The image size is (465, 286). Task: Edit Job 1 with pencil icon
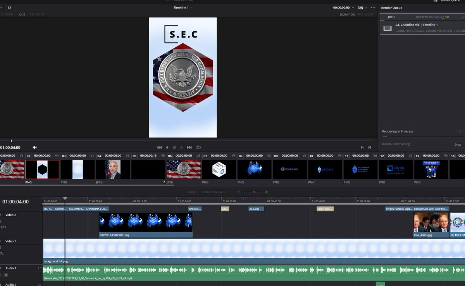tap(463, 17)
